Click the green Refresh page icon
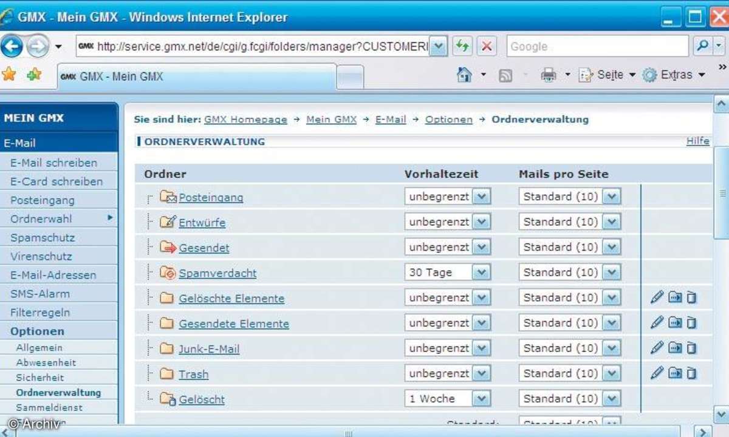 click(463, 46)
